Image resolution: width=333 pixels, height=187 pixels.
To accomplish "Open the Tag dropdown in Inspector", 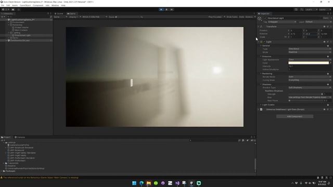I will pyautogui.click(x=281, y=22).
